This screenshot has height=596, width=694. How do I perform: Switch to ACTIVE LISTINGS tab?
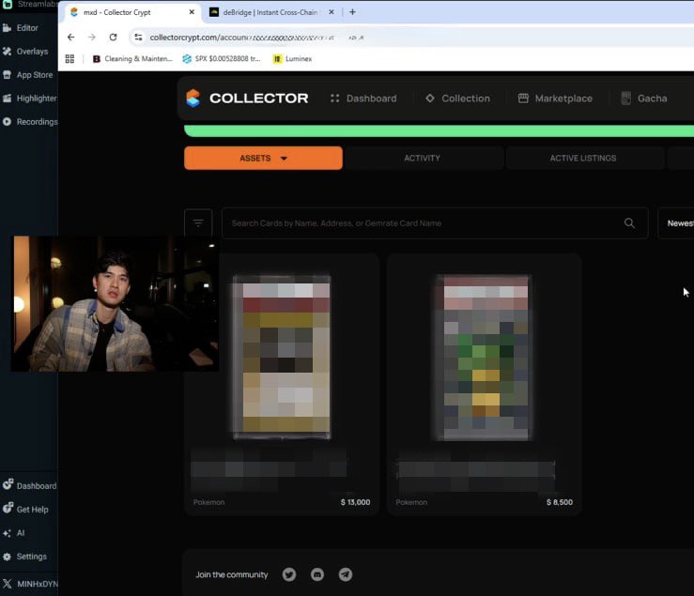(583, 158)
